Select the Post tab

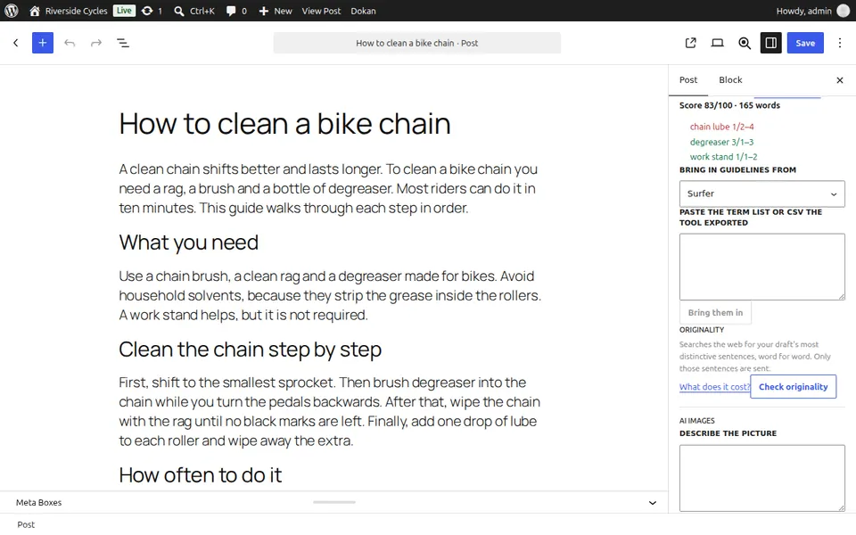point(687,80)
